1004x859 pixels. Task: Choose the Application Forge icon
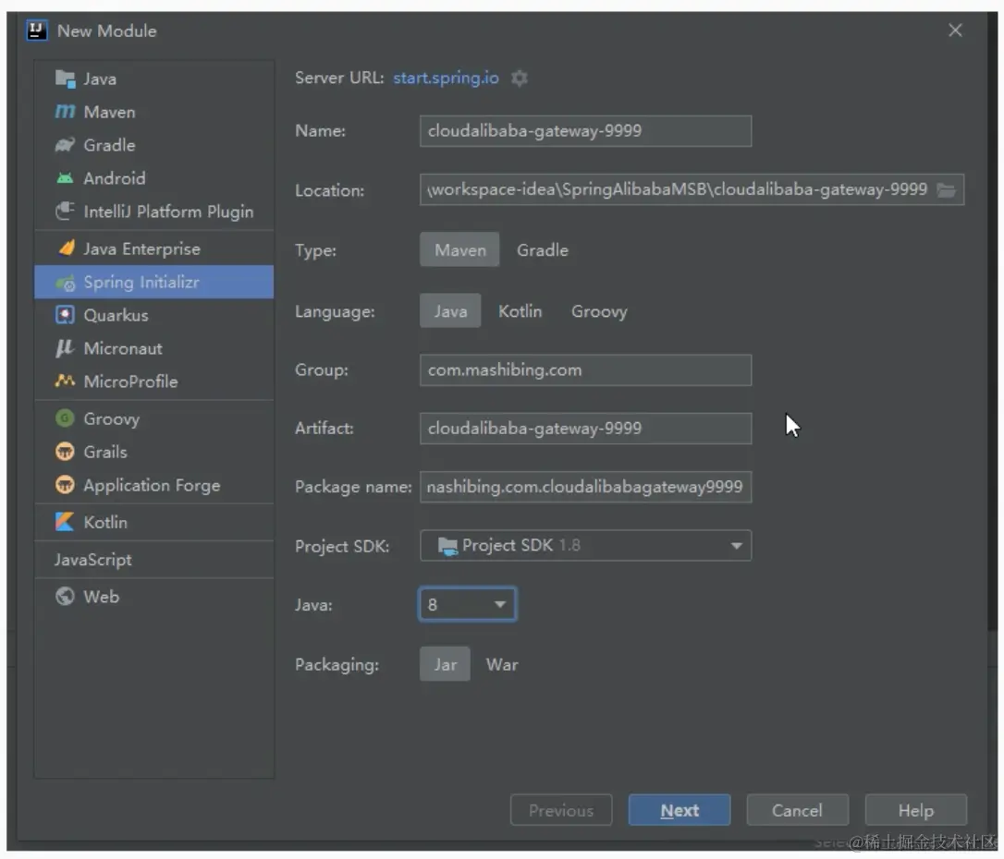(65, 485)
